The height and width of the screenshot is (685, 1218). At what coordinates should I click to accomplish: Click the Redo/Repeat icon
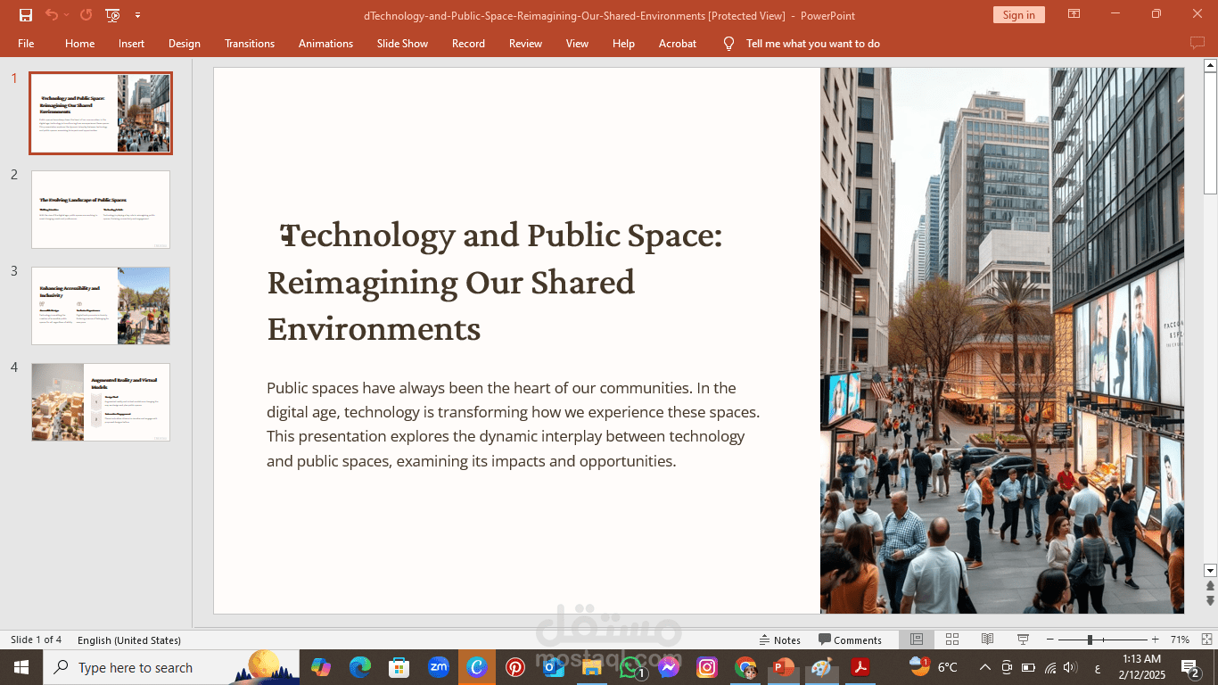[x=86, y=15]
